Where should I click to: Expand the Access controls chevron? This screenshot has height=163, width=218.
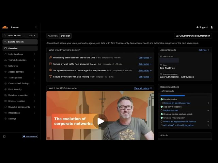pyautogui.click(x=35, y=72)
